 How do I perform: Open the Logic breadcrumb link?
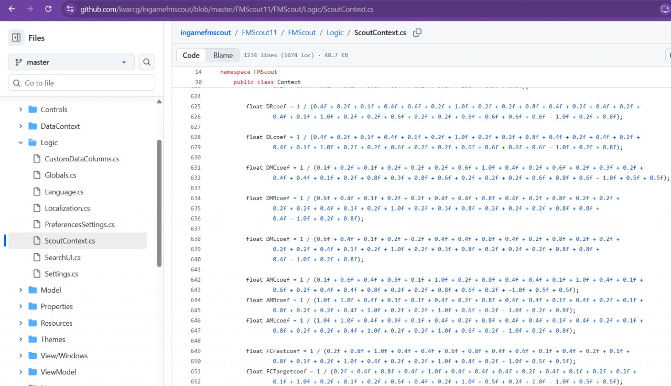coord(335,32)
